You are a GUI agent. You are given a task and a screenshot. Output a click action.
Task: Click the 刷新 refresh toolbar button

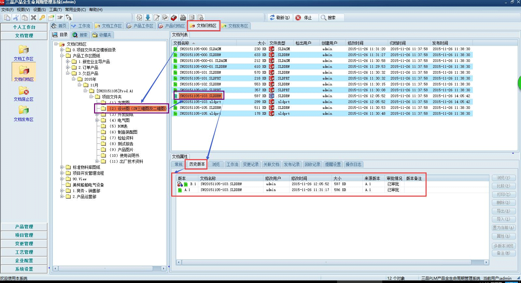(x=279, y=18)
